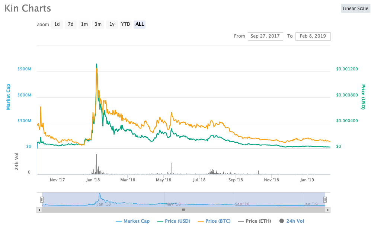Screen dimensions: 371x232
Task: Click the $600M market cap axis label
Action: [x=24, y=95]
